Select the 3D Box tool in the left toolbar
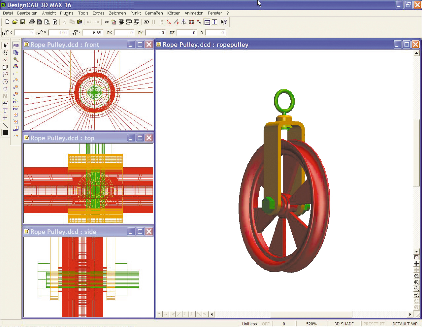 [x=5, y=67]
